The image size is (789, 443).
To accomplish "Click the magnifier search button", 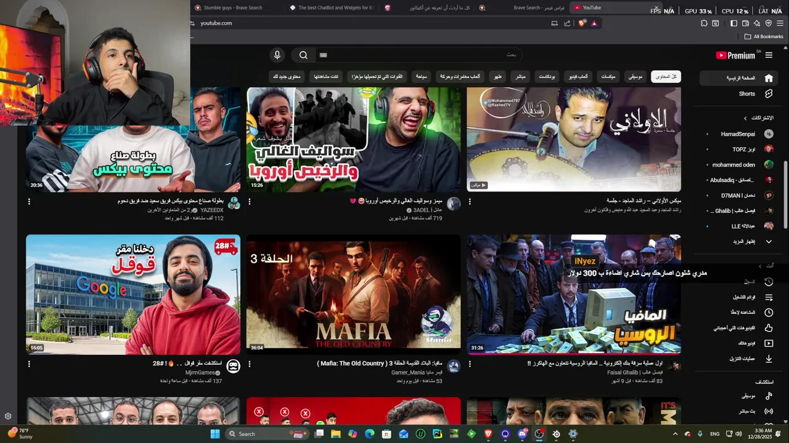I will click(303, 55).
